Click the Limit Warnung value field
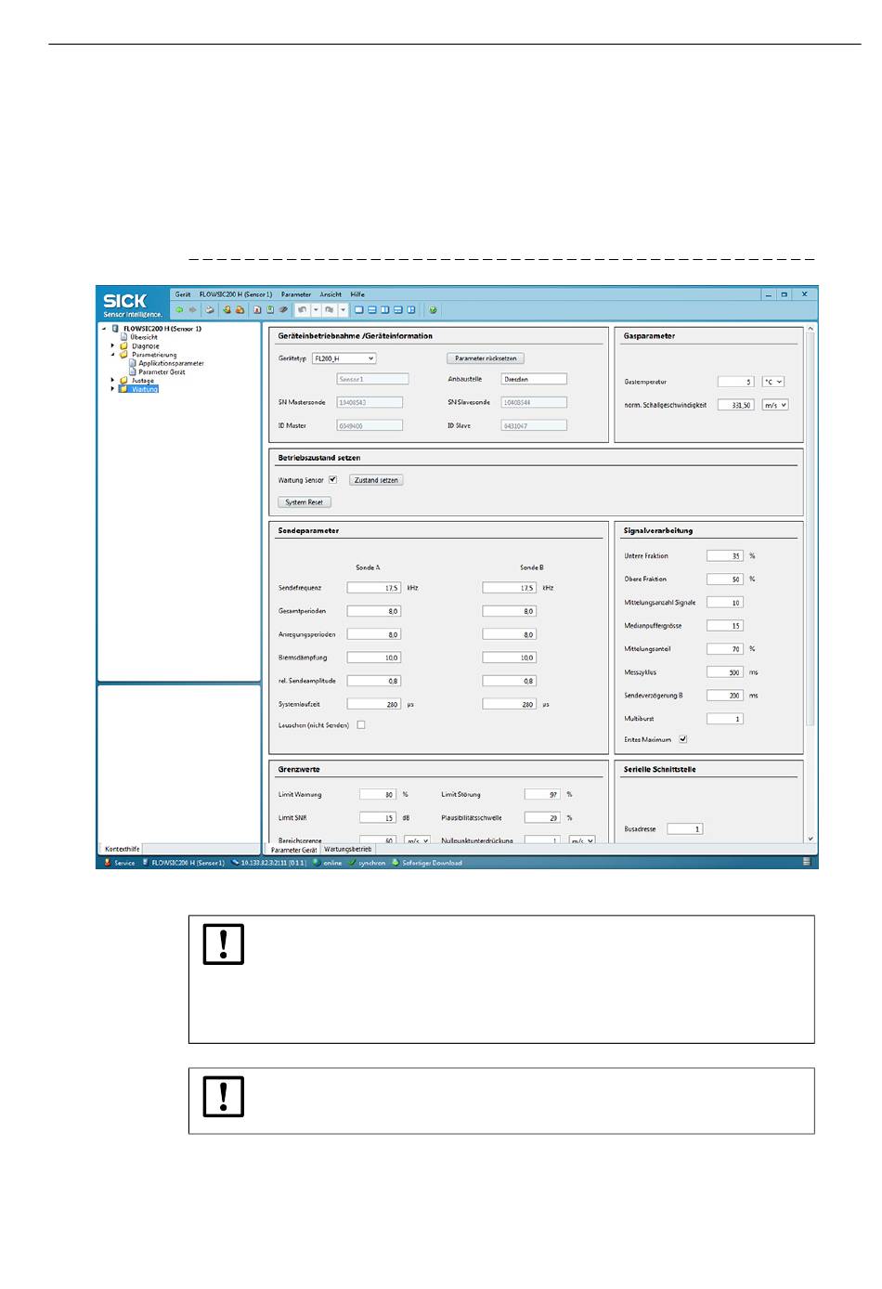Viewport: 882px width, 1289px height. (378, 795)
